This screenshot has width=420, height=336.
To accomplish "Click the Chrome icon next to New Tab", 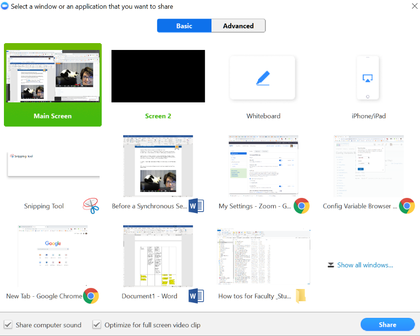I will 91,296.
